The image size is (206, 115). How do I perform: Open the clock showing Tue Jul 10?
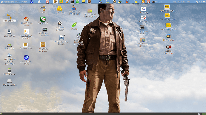pyautogui.click(x=181, y=2)
